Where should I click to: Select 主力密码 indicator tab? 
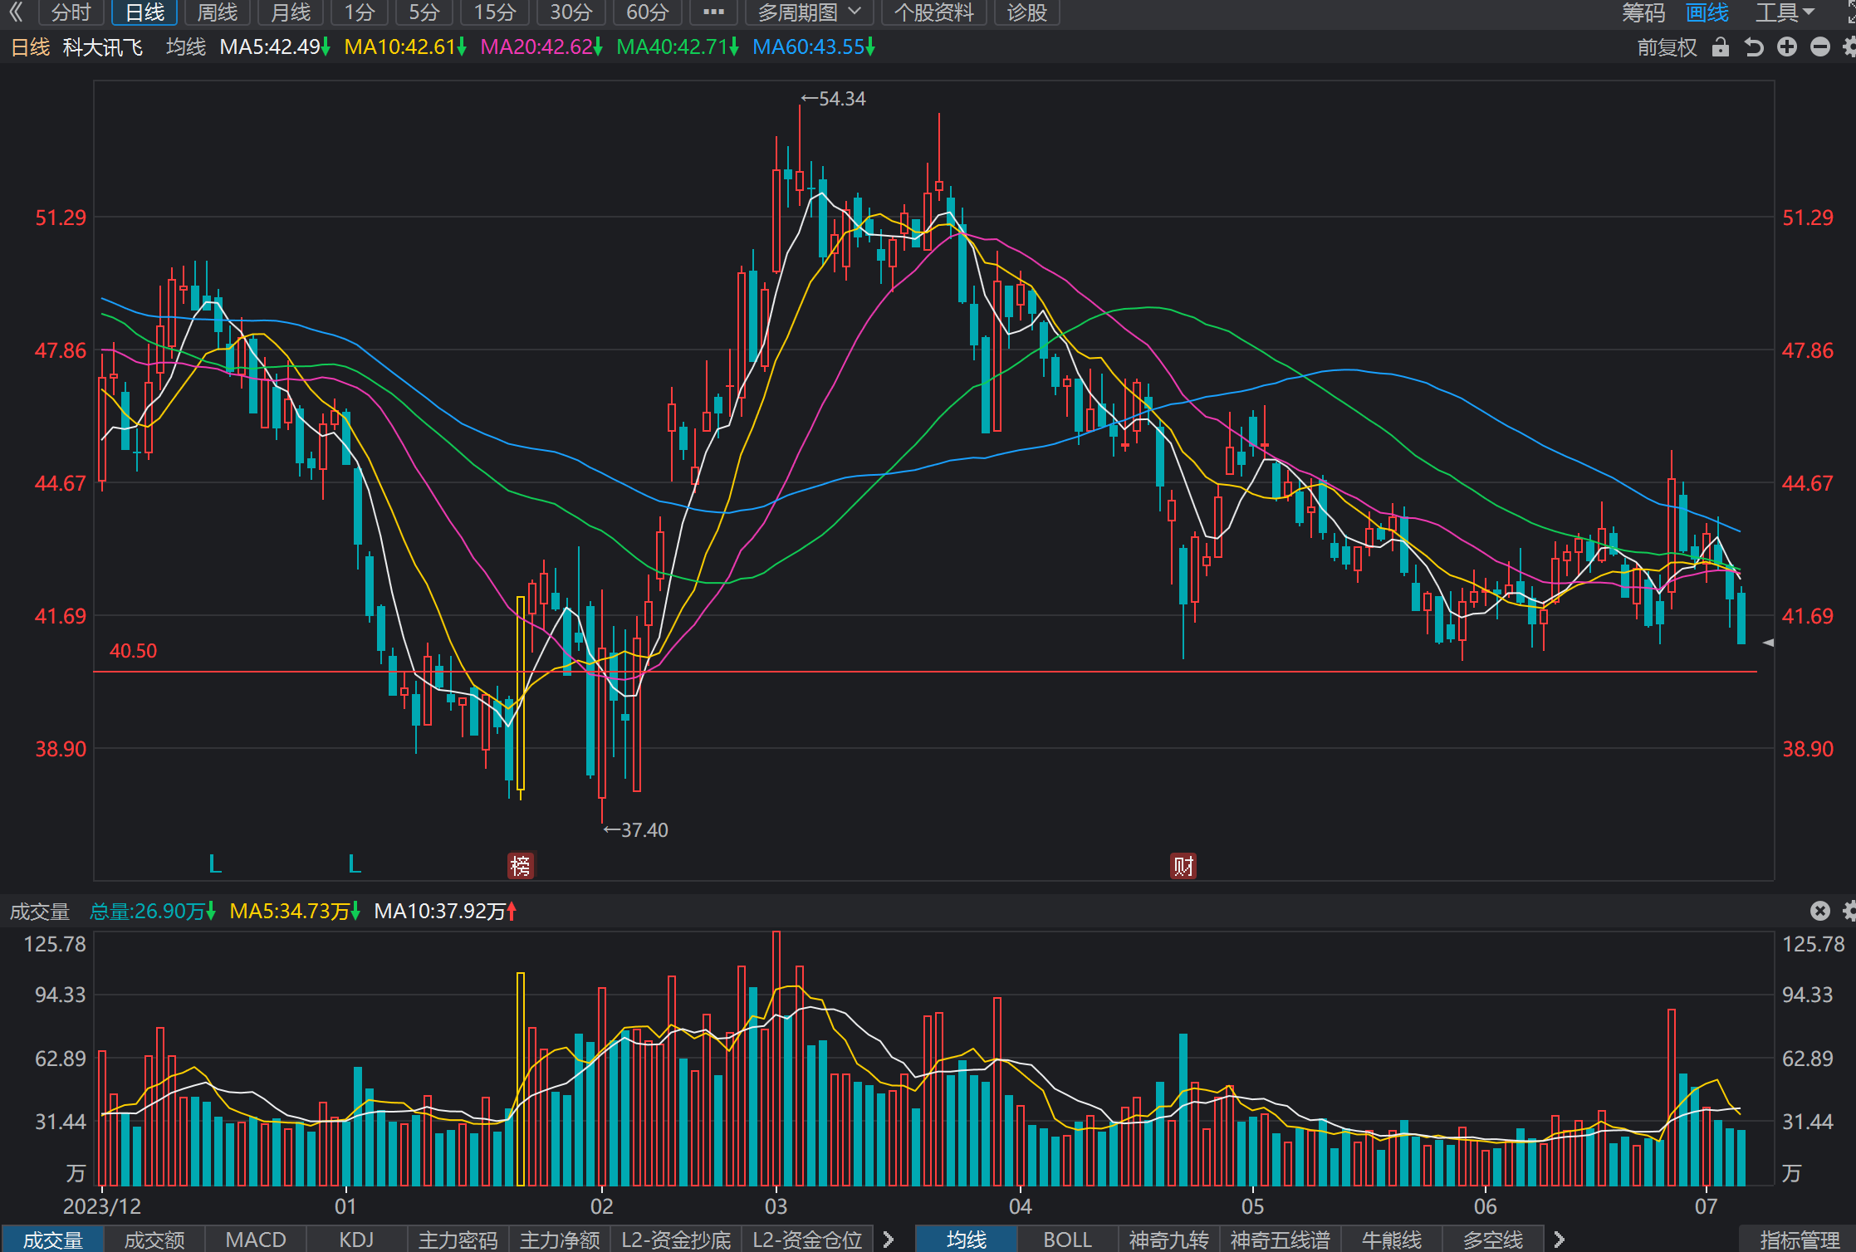point(458,1240)
